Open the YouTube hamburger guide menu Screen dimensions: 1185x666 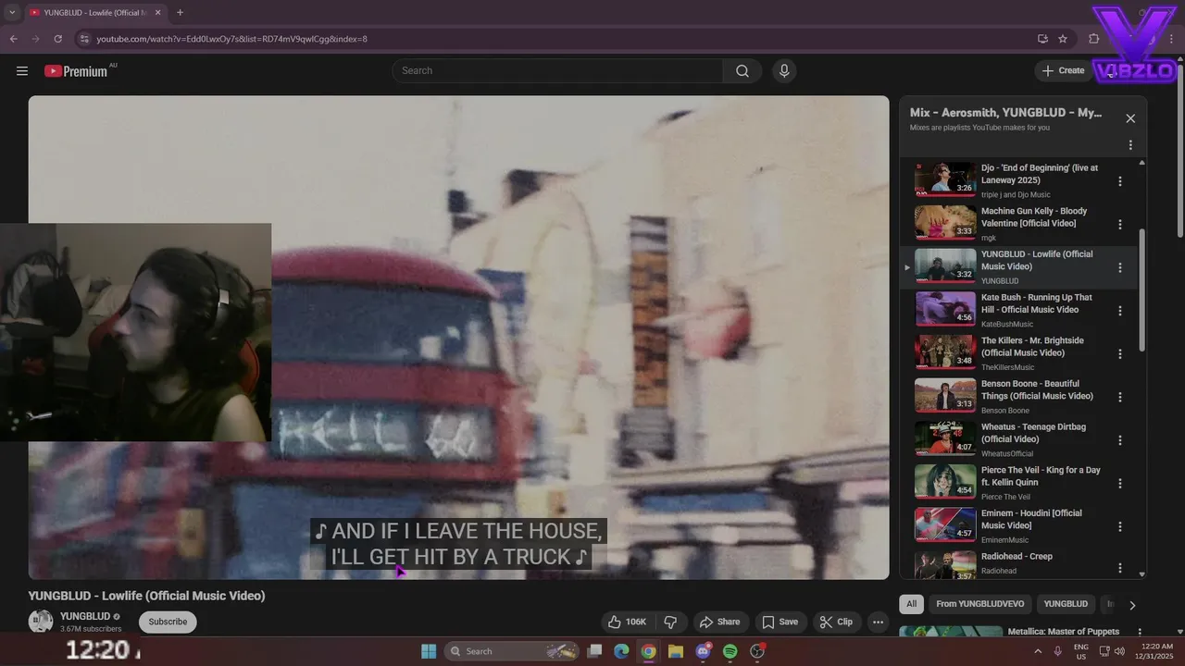[22, 71]
